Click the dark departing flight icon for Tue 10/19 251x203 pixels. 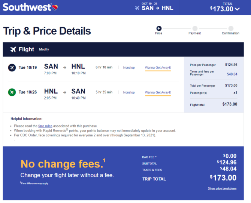[x=12, y=68]
